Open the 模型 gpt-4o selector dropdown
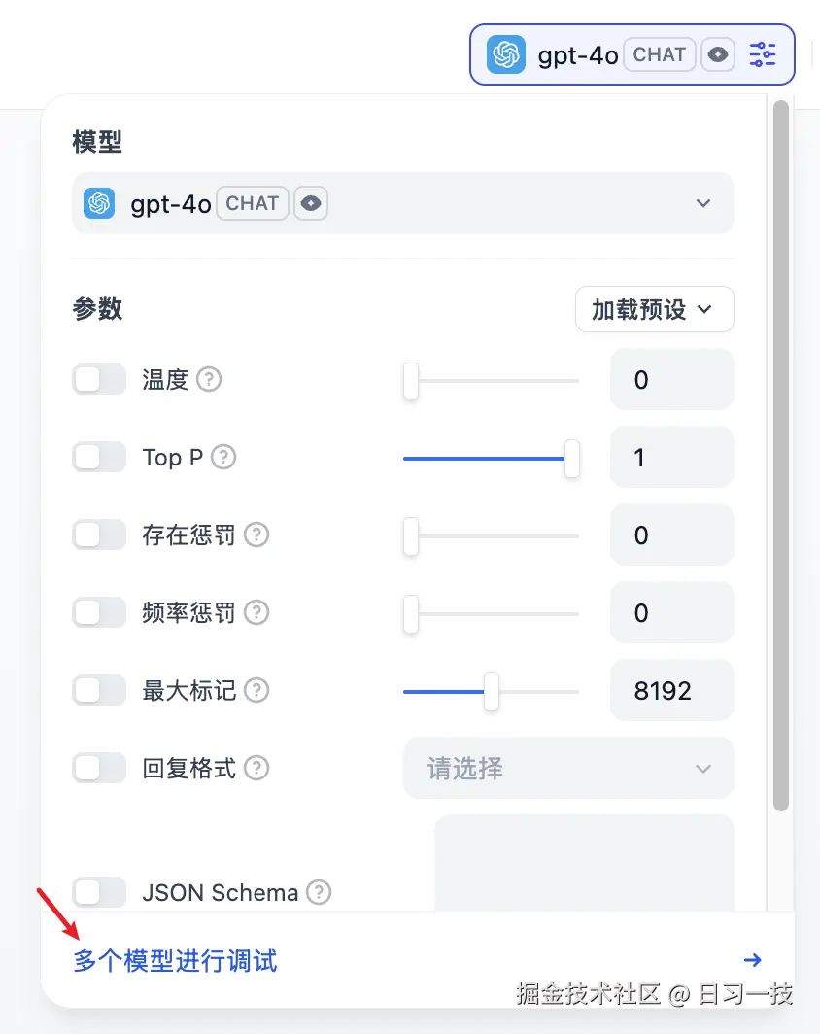The height and width of the screenshot is (1034, 820). coord(402,203)
